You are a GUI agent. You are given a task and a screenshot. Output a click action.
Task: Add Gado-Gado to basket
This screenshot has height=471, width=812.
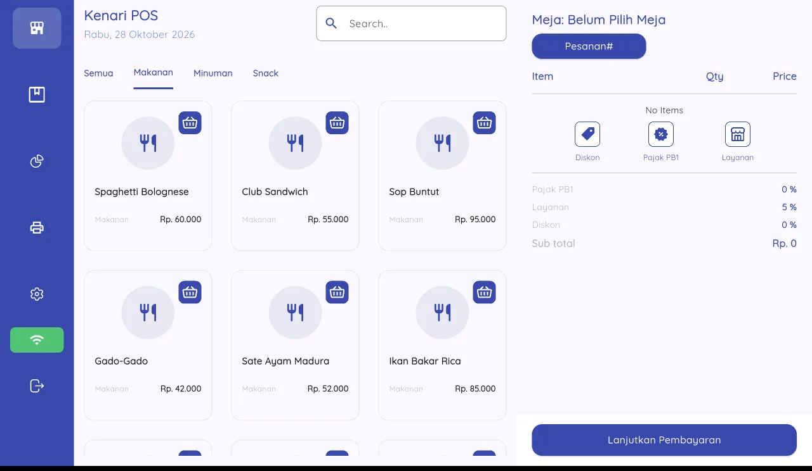point(190,292)
